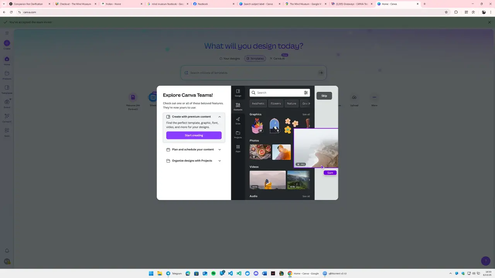This screenshot has width=495, height=278.
Task: Show hidden system tray icons
Action: 451,273
